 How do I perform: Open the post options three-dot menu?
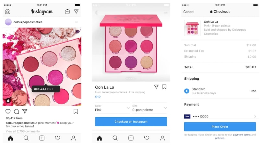click(x=77, y=22)
